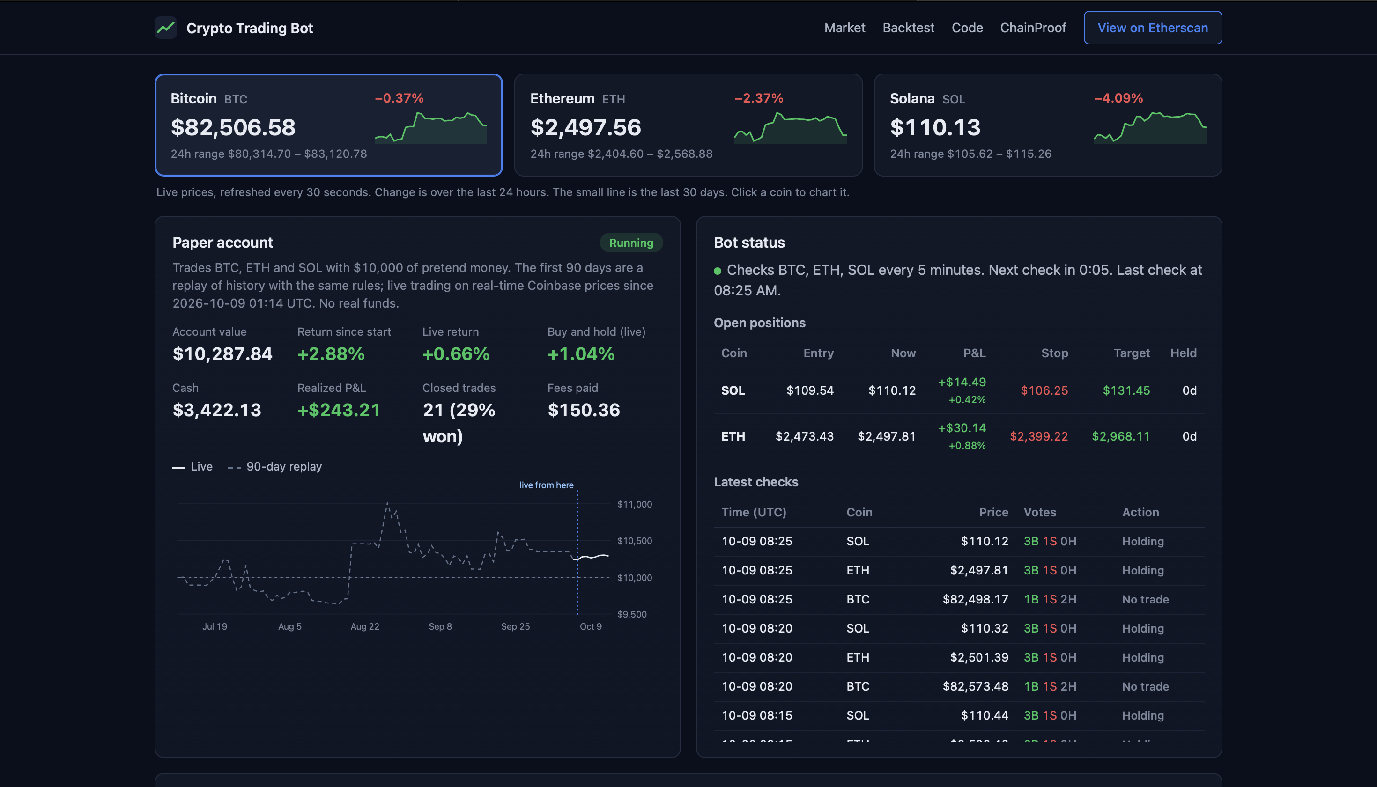Click the Solana 30-day sparkline

[x=1150, y=127]
